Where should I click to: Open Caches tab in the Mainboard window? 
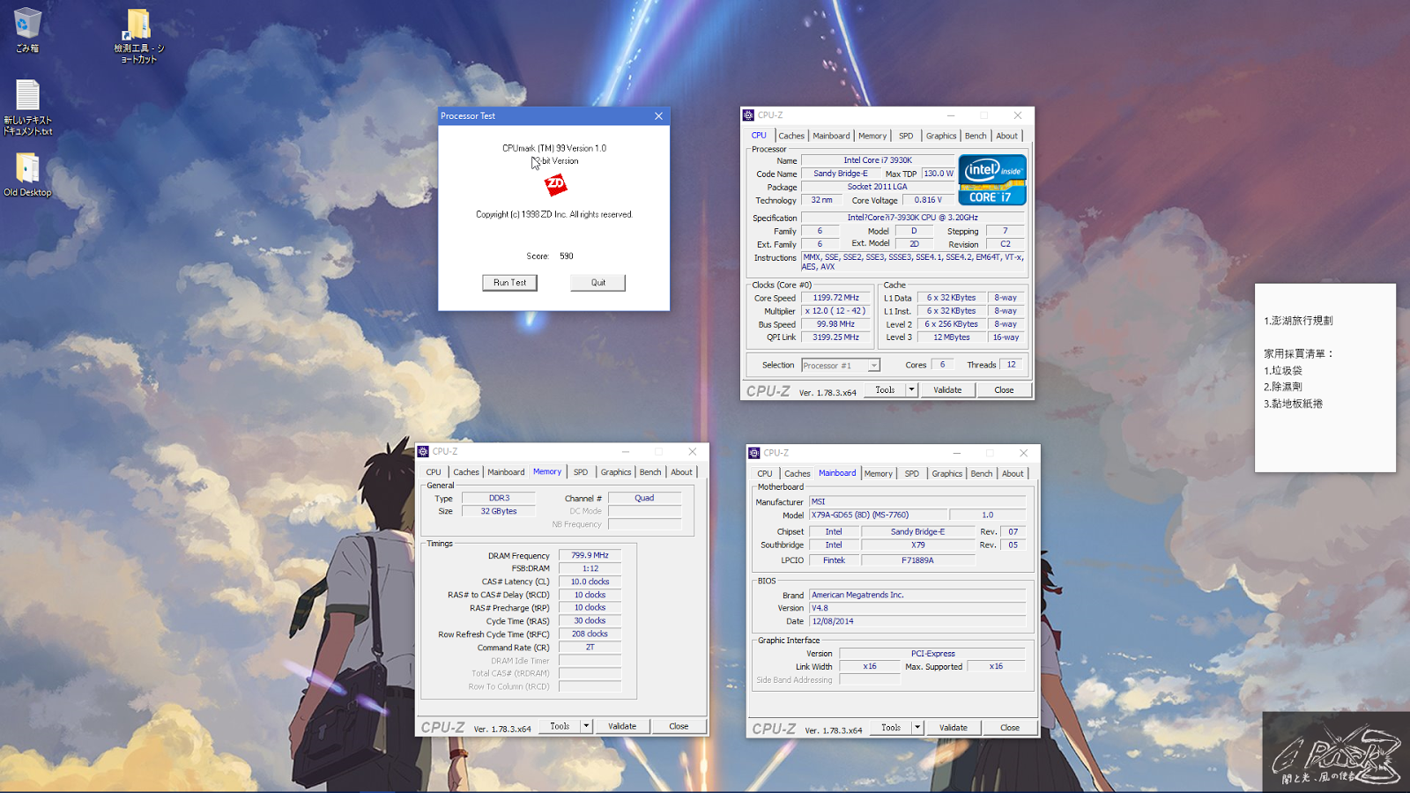click(x=798, y=474)
